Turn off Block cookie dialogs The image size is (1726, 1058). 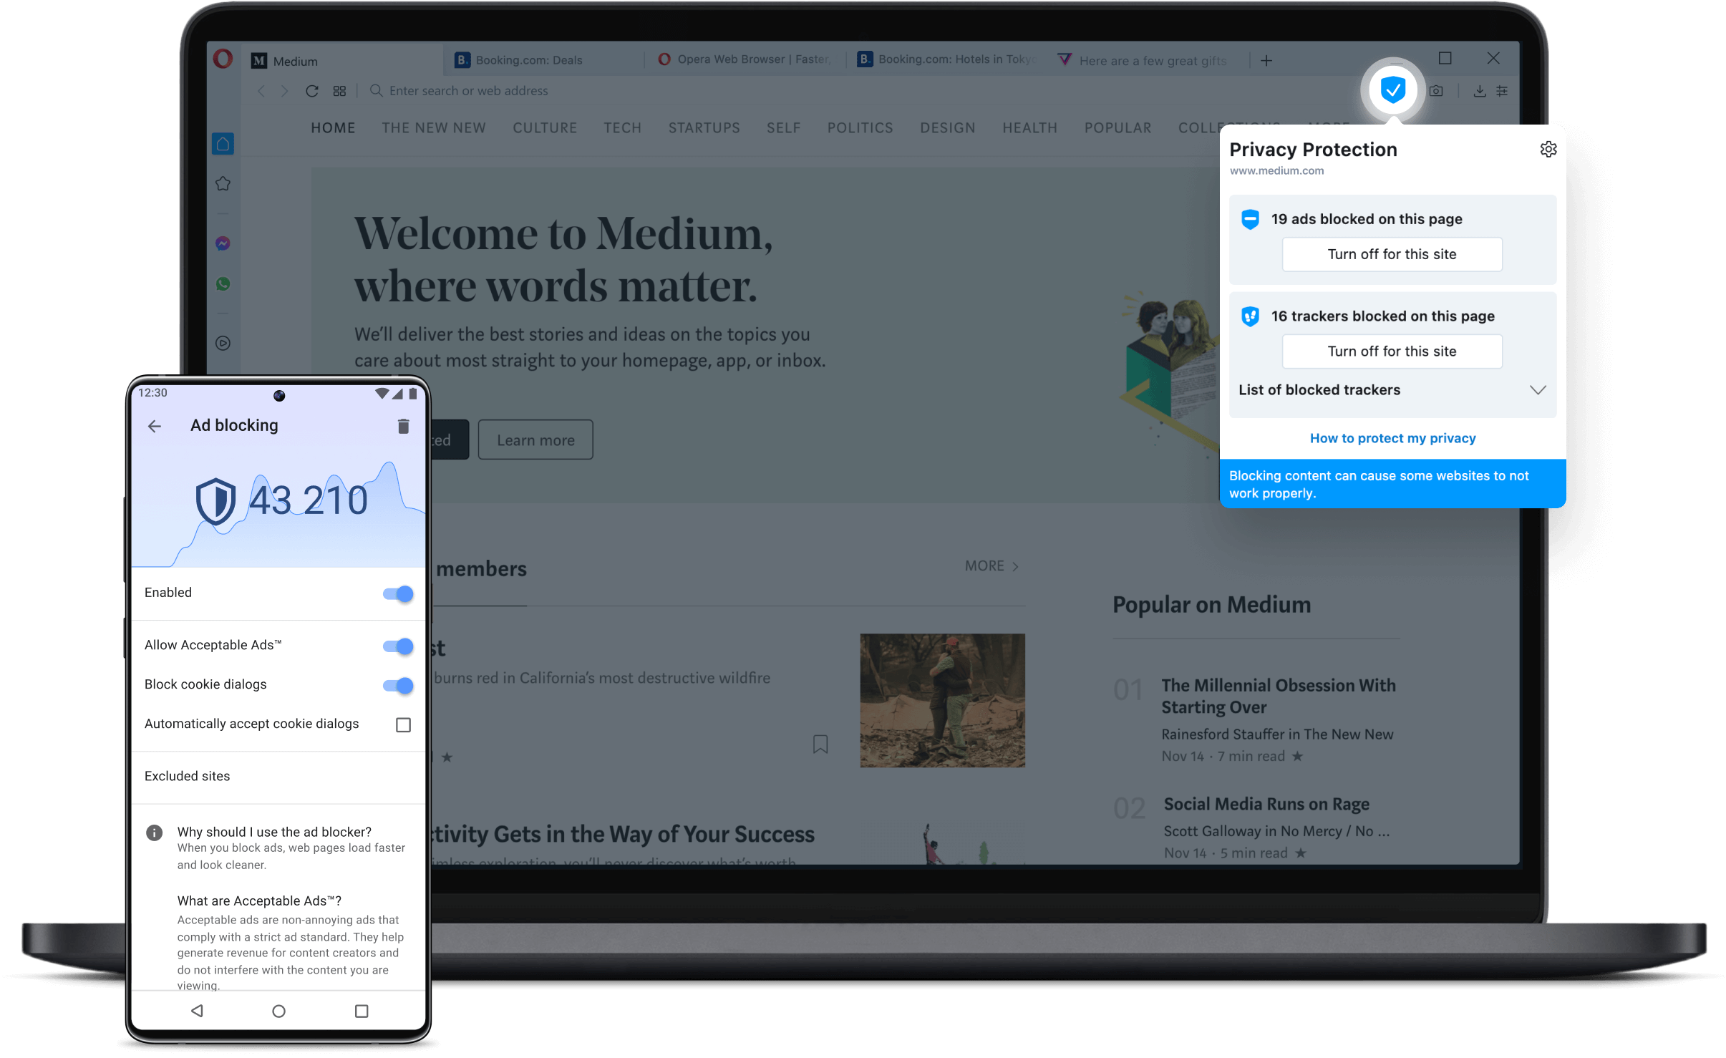point(397,685)
